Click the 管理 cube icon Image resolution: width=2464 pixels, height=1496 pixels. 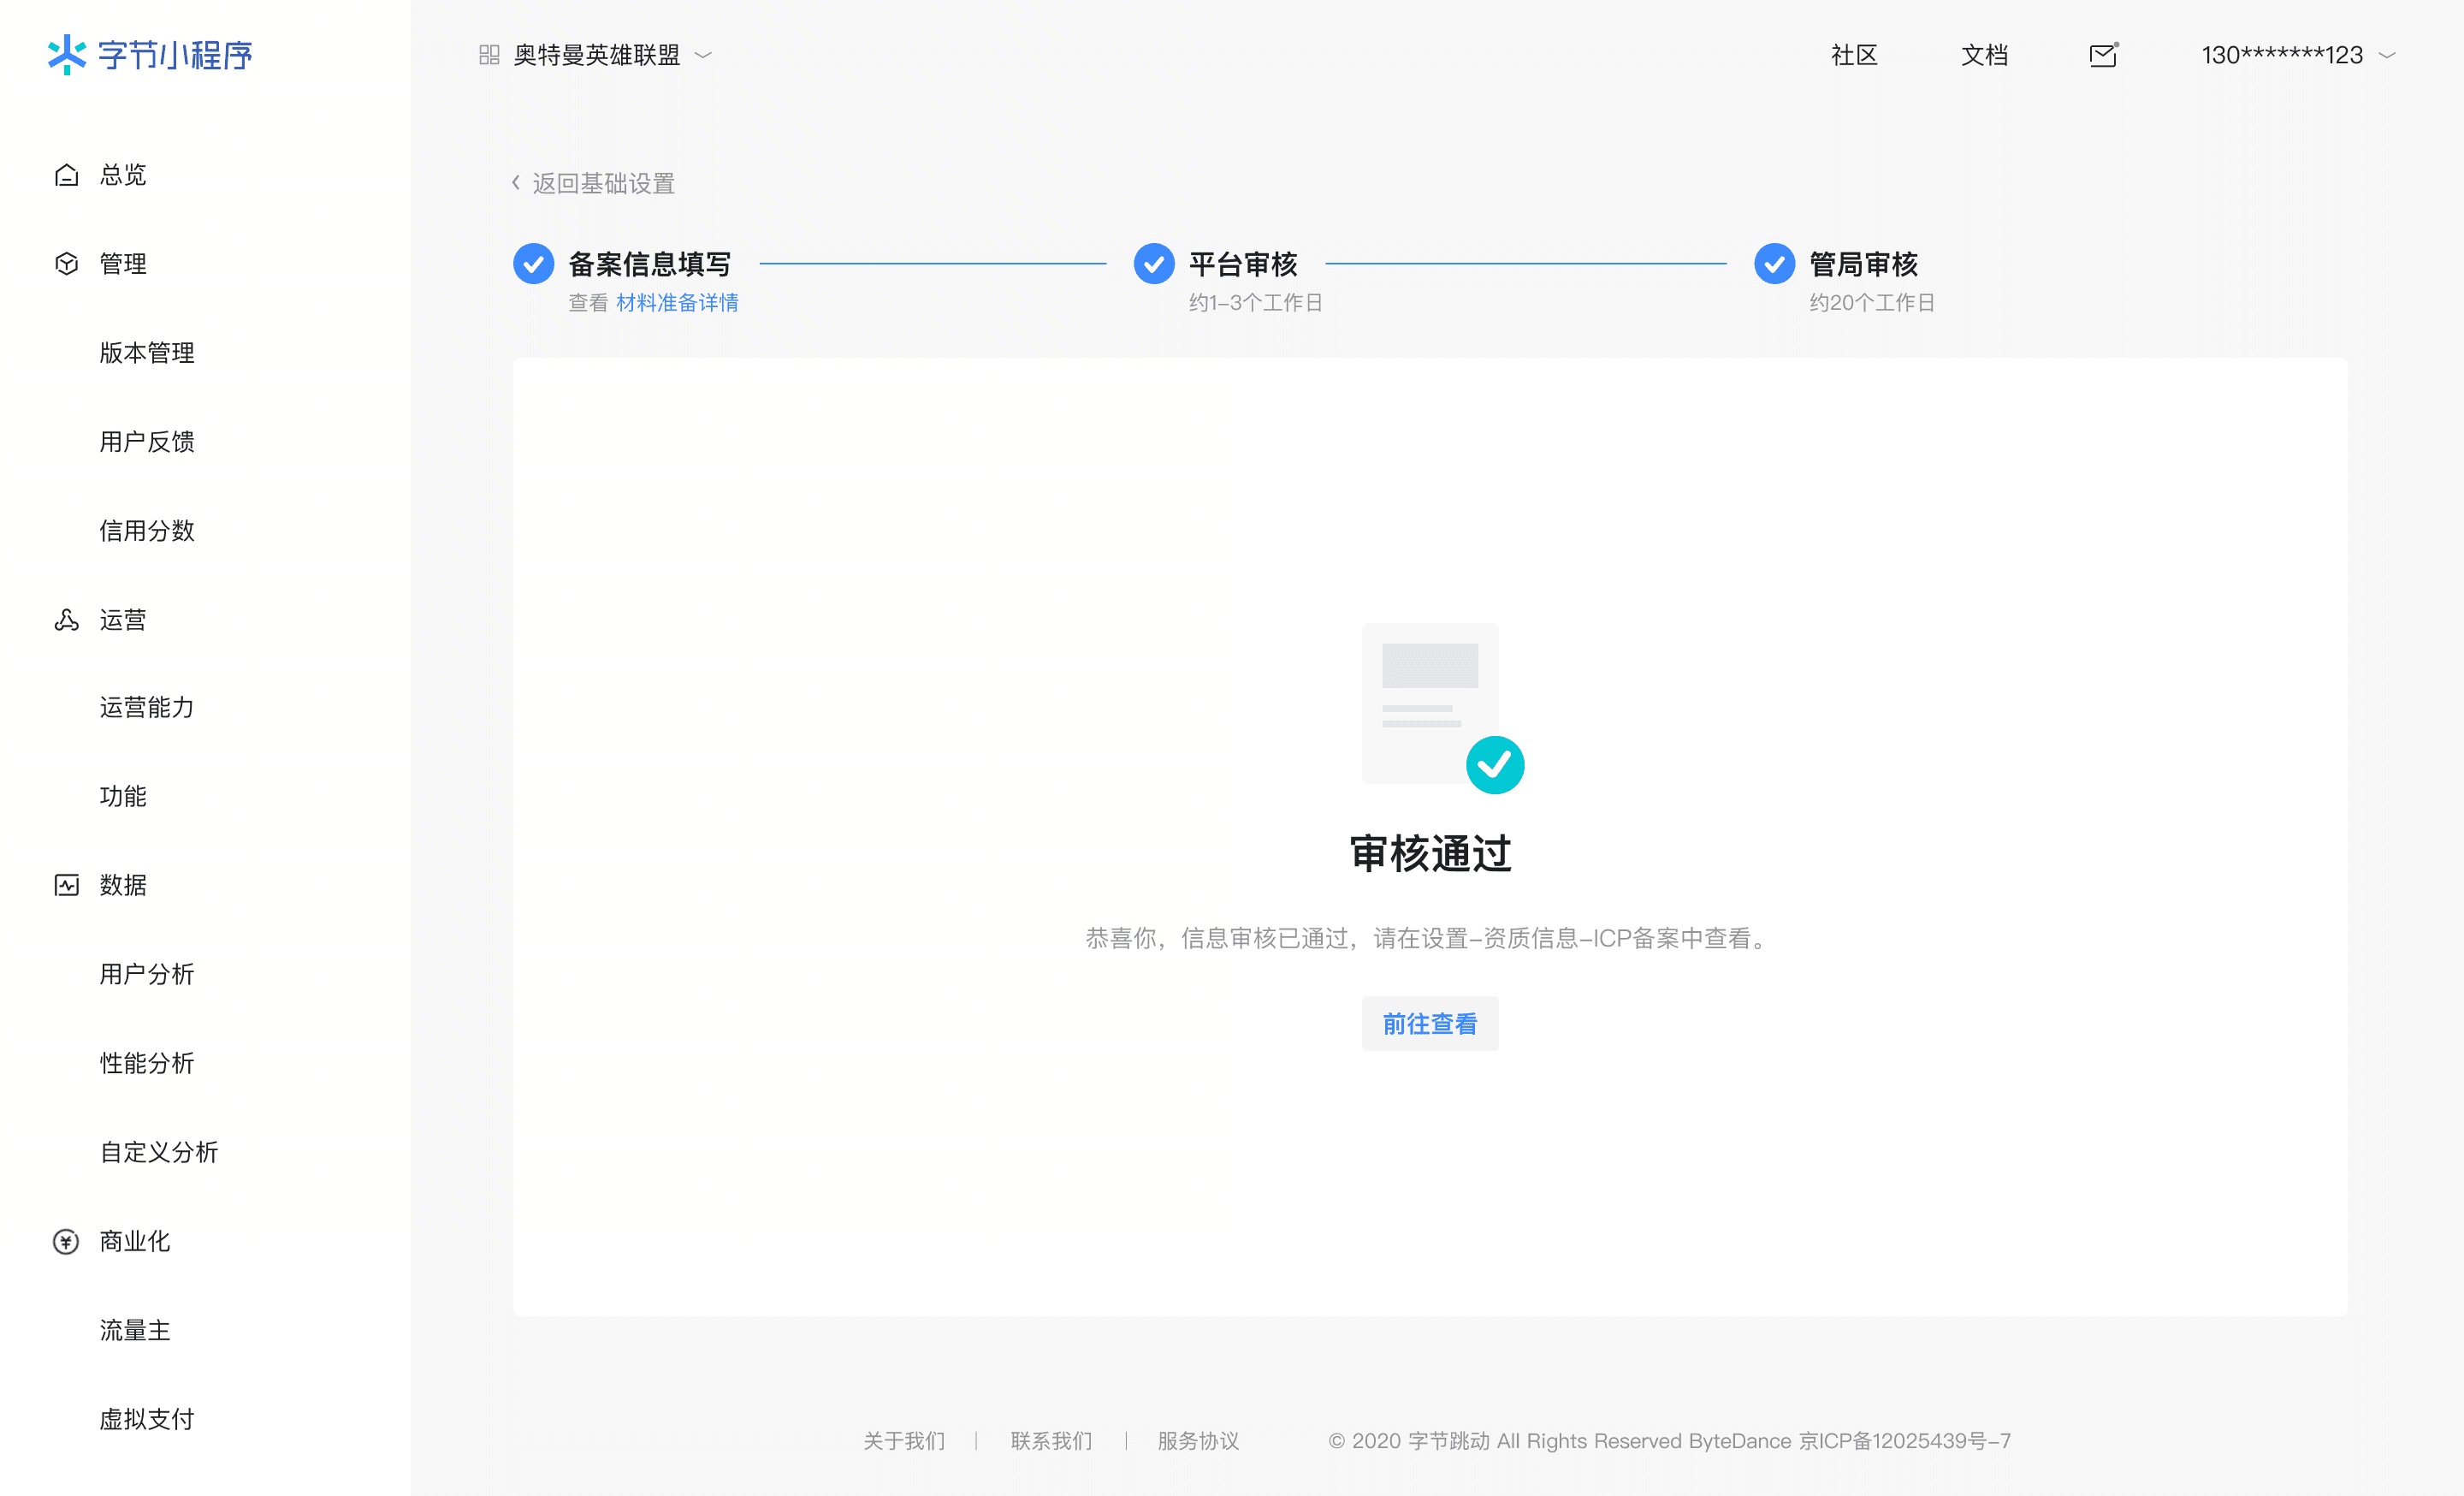(66, 264)
